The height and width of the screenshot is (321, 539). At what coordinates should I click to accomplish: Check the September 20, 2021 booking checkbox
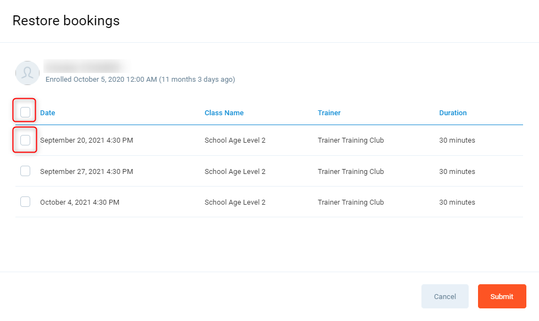tap(25, 140)
